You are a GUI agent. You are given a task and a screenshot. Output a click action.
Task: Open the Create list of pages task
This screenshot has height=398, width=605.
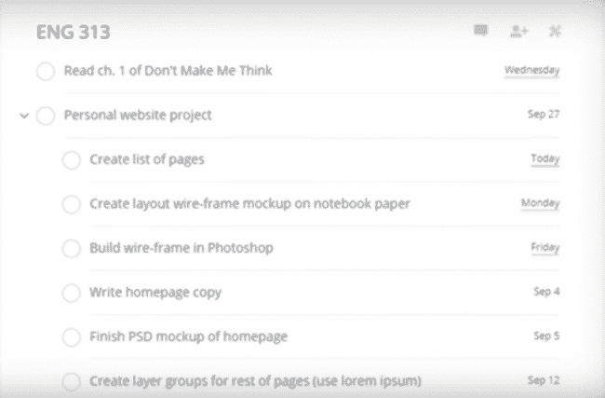[147, 159]
